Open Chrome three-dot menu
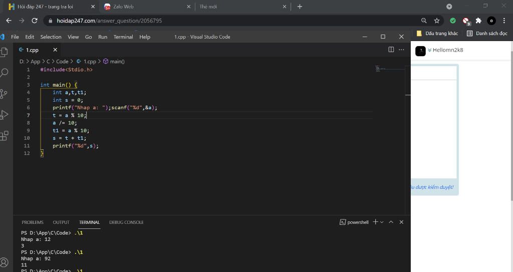Screen dimensions: 513x272 (504, 21)
